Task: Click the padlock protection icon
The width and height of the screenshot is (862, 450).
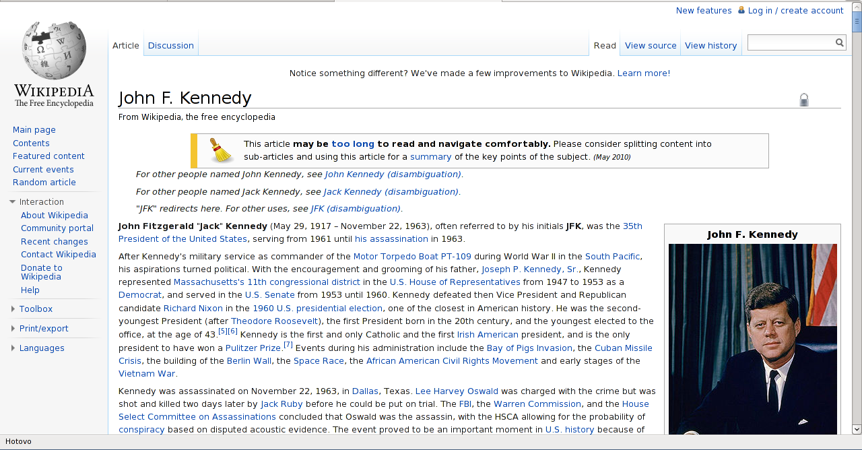Action: [804, 100]
